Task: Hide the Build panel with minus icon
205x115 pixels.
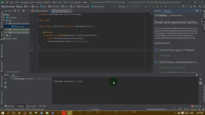Action: tap(201, 75)
